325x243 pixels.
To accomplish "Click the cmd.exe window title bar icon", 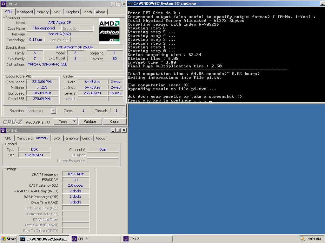I will point(130,3).
